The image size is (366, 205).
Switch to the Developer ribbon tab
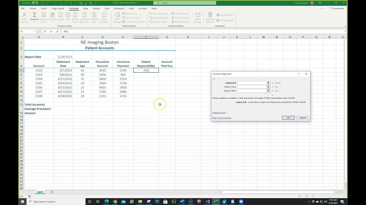coord(119,9)
